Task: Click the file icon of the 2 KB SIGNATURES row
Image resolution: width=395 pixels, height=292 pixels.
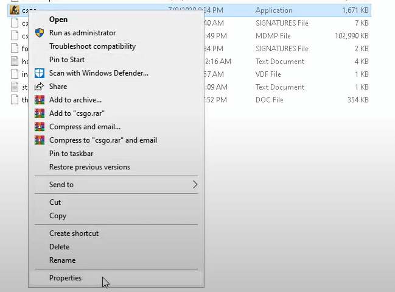Action: pyautogui.click(x=15, y=48)
